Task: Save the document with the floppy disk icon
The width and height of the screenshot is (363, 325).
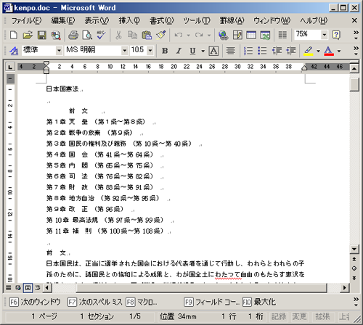Action: [42, 35]
